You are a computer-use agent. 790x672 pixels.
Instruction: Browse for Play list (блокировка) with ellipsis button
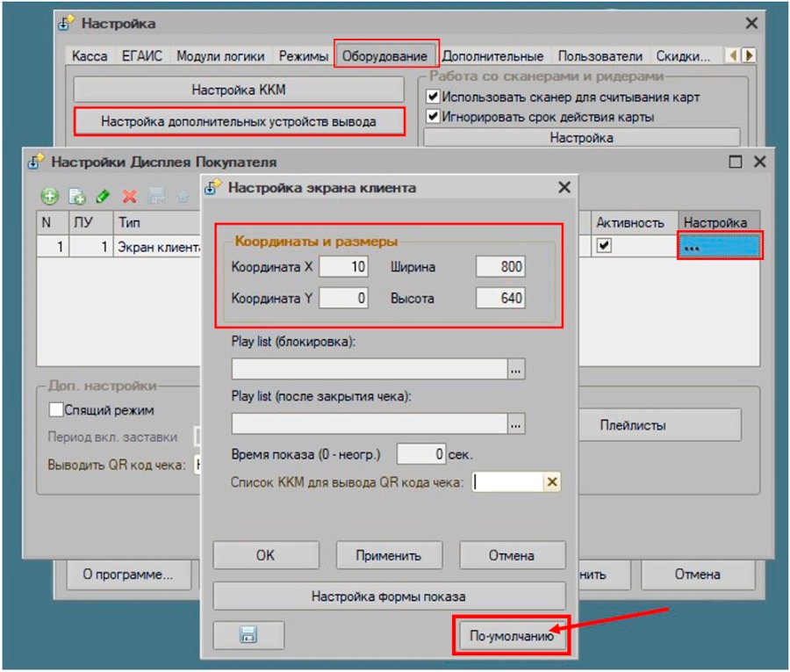coord(515,369)
